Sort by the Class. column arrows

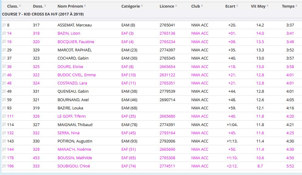[20, 6]
